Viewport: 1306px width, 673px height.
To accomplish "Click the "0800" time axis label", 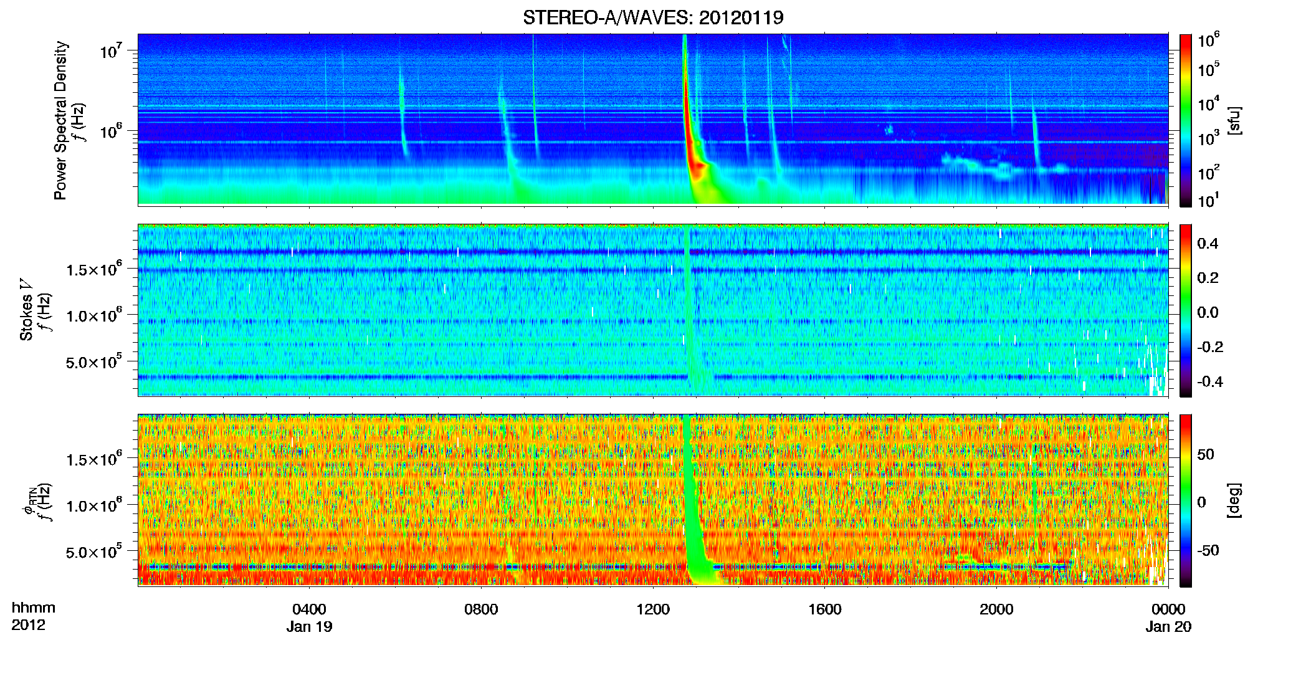I will pos(481,609).
